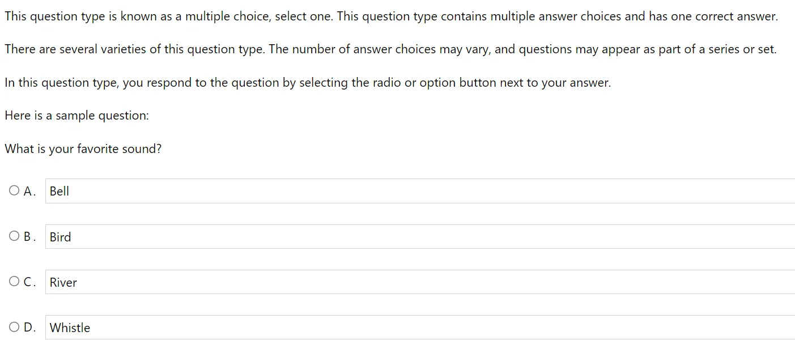Viewport: 795px width, 340px height.
Task: Select the radio button for option A
Action: tap(14, 191)
